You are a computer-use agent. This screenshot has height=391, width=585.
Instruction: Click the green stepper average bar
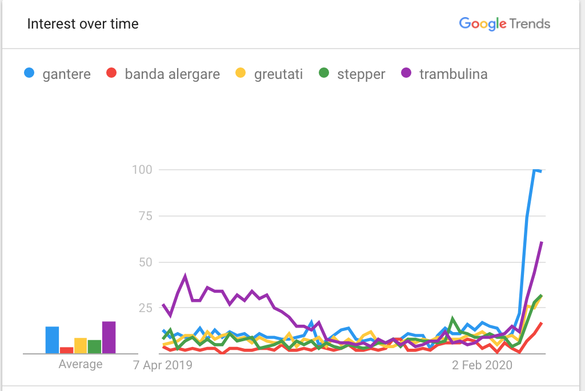click(94, 346)
